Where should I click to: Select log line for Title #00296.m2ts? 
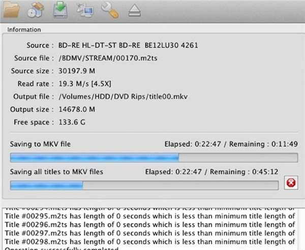click(x=150, y=225)
